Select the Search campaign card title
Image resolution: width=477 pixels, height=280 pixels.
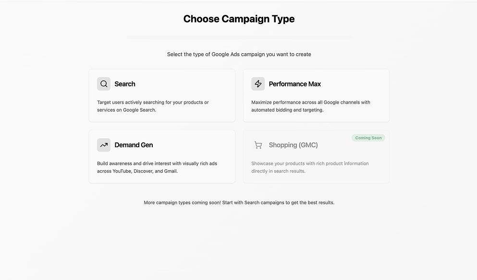[x=125, y=84]
